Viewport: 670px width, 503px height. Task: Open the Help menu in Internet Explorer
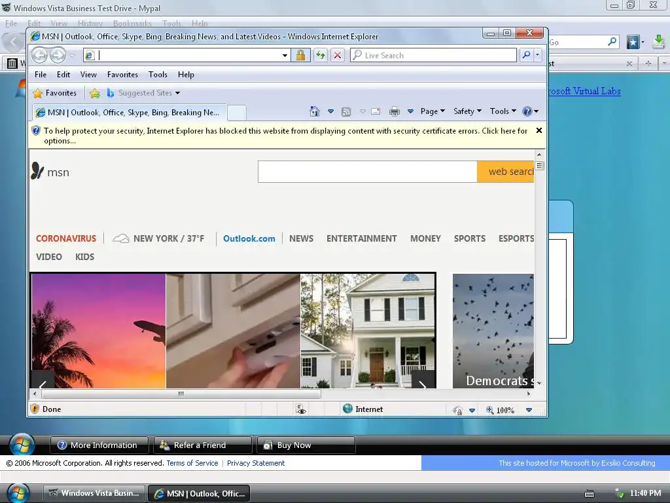point(186,75)
